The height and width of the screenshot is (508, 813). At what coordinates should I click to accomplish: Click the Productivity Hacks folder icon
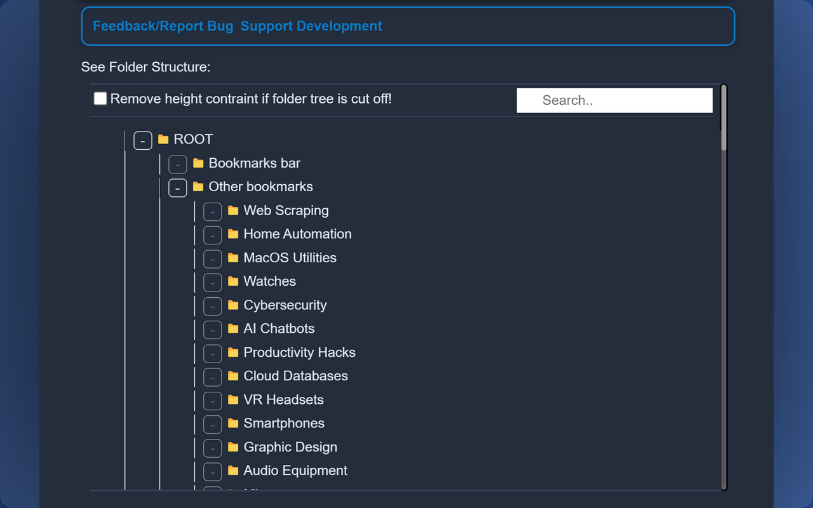tap(233, 352)
